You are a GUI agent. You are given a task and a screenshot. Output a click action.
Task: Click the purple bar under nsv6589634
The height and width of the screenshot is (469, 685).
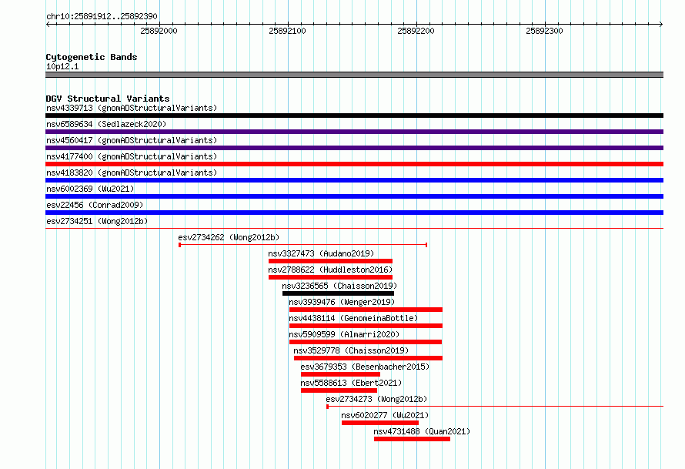354,132
